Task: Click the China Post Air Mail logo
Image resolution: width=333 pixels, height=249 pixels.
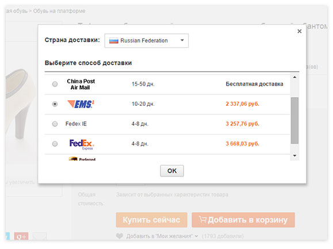Action: click(81, 85)
